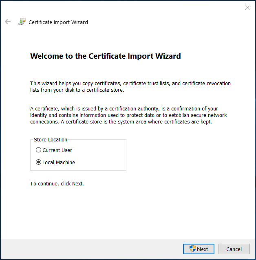This screenshot has width=256, height=260.
Task: Click the 'Store Location' group label
Action: pos(51,140)
